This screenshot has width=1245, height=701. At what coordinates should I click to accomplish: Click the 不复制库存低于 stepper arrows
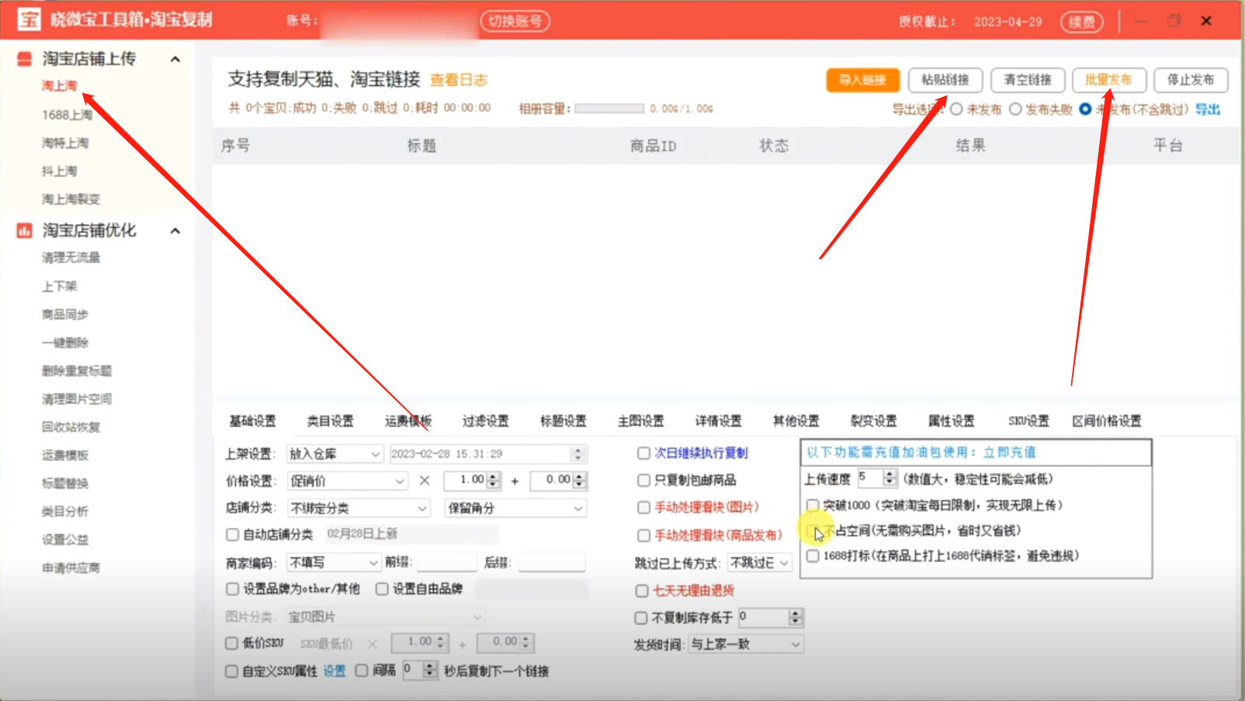[795, 617]
